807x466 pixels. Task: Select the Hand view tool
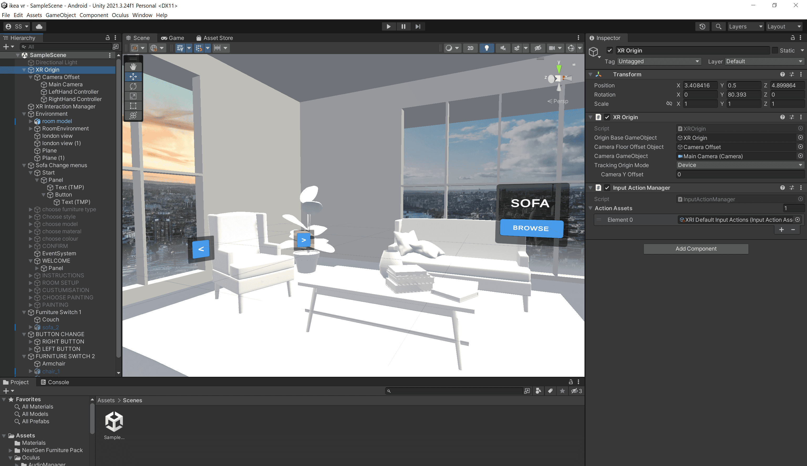(x=133, y=67)
